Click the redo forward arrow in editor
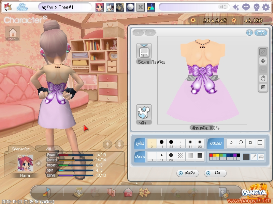 pos(150,33)
